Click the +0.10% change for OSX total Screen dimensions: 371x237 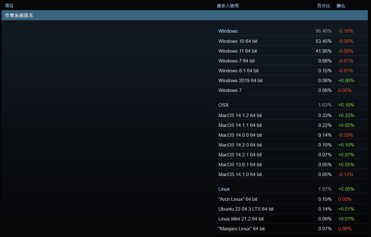pyautogui.click(x=346, y=105)
